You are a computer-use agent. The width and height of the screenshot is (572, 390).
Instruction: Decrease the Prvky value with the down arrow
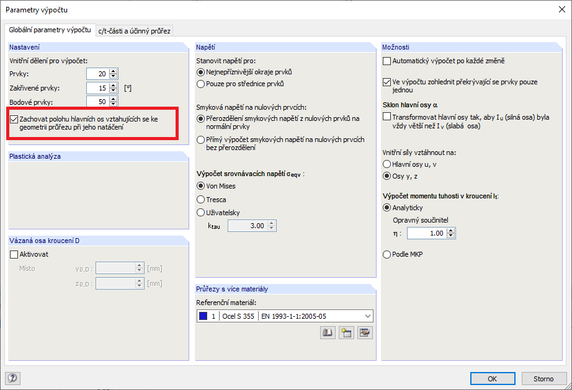tap(114, 76)
